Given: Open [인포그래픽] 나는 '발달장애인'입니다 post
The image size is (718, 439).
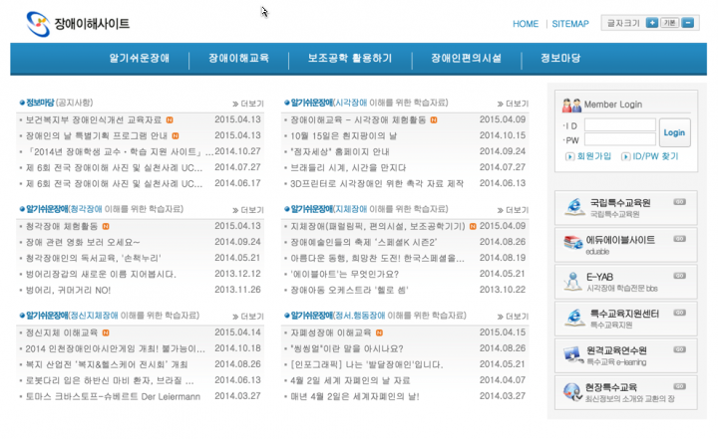Looking at the screenshot, I should click(x=367, y=365).
